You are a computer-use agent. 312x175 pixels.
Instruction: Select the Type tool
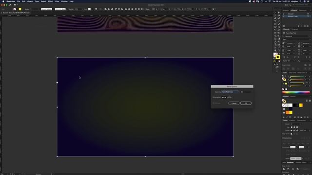(x=275, y=21)
